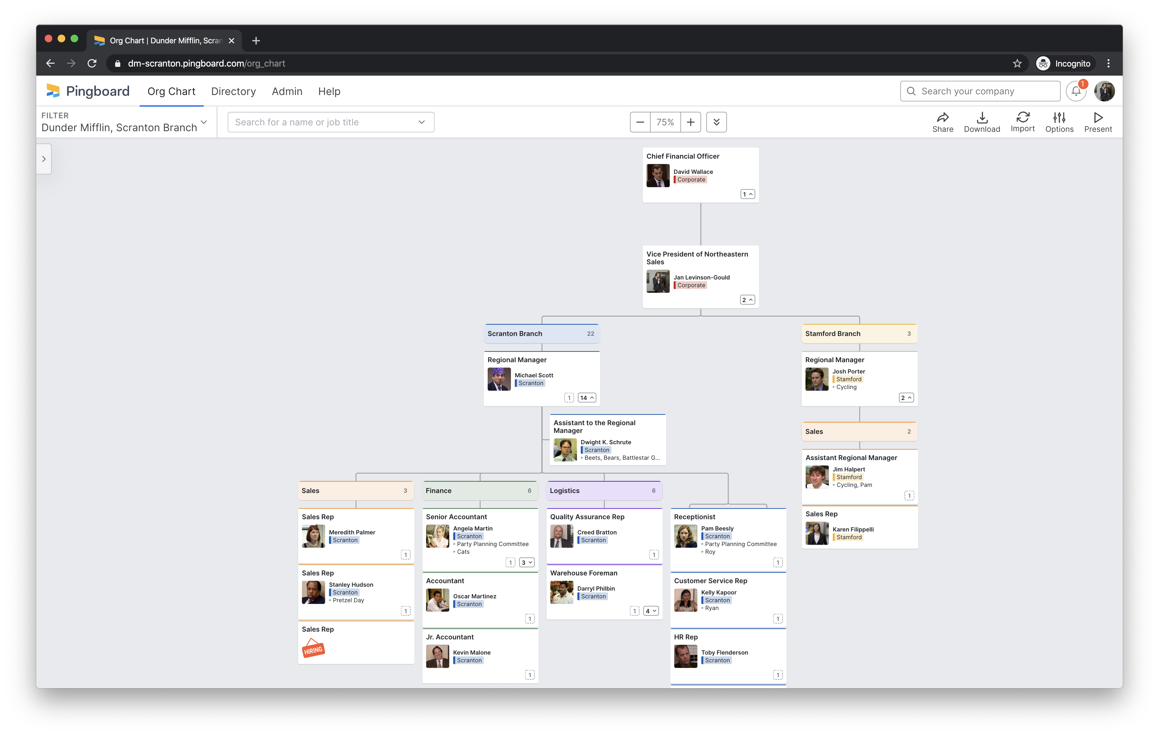Click the Meredith Palmer name
1159x736 pixels.
352,532
